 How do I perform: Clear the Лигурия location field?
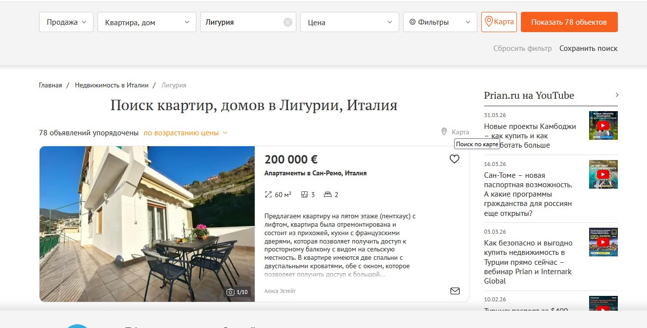point(288,22)
